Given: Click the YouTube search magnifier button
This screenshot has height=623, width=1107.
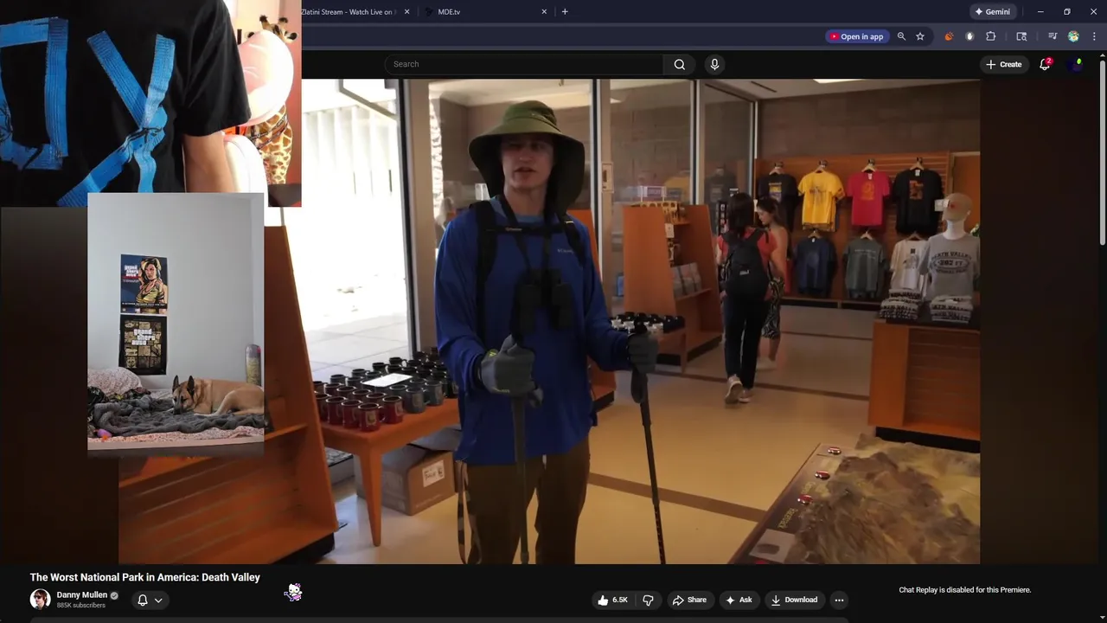Looking at the screenshot, I should tap(679, 64).
